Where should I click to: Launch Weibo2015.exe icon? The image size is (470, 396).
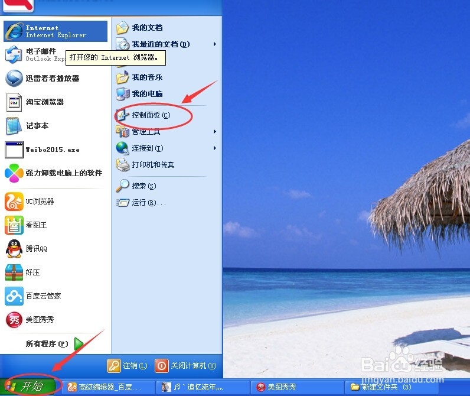click(x=14, y=150)
